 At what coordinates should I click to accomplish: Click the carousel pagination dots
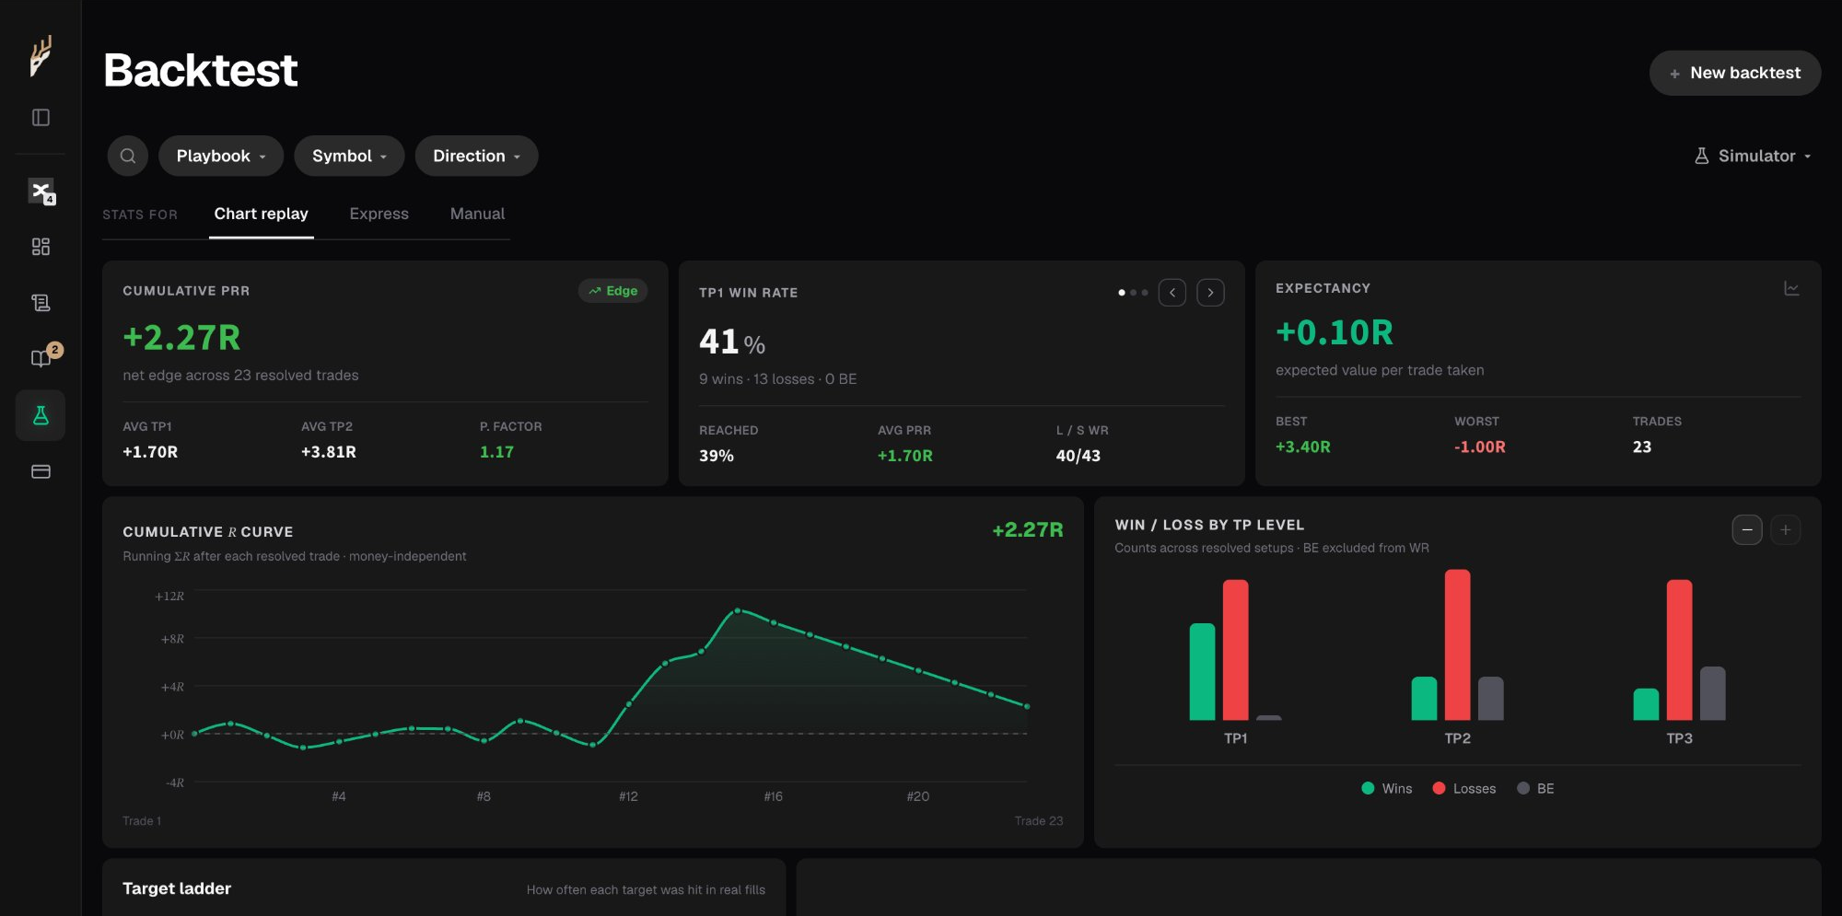(x=1133, y=293)
